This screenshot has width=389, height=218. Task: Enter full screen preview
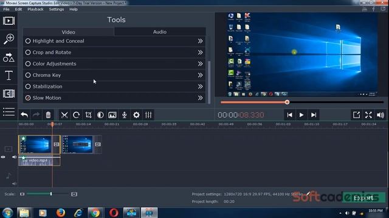[x=368, y=115]
